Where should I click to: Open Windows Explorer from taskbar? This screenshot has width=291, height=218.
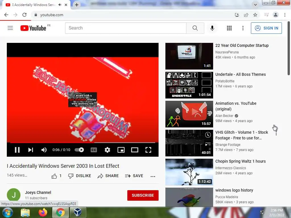(x=25, y=212)
